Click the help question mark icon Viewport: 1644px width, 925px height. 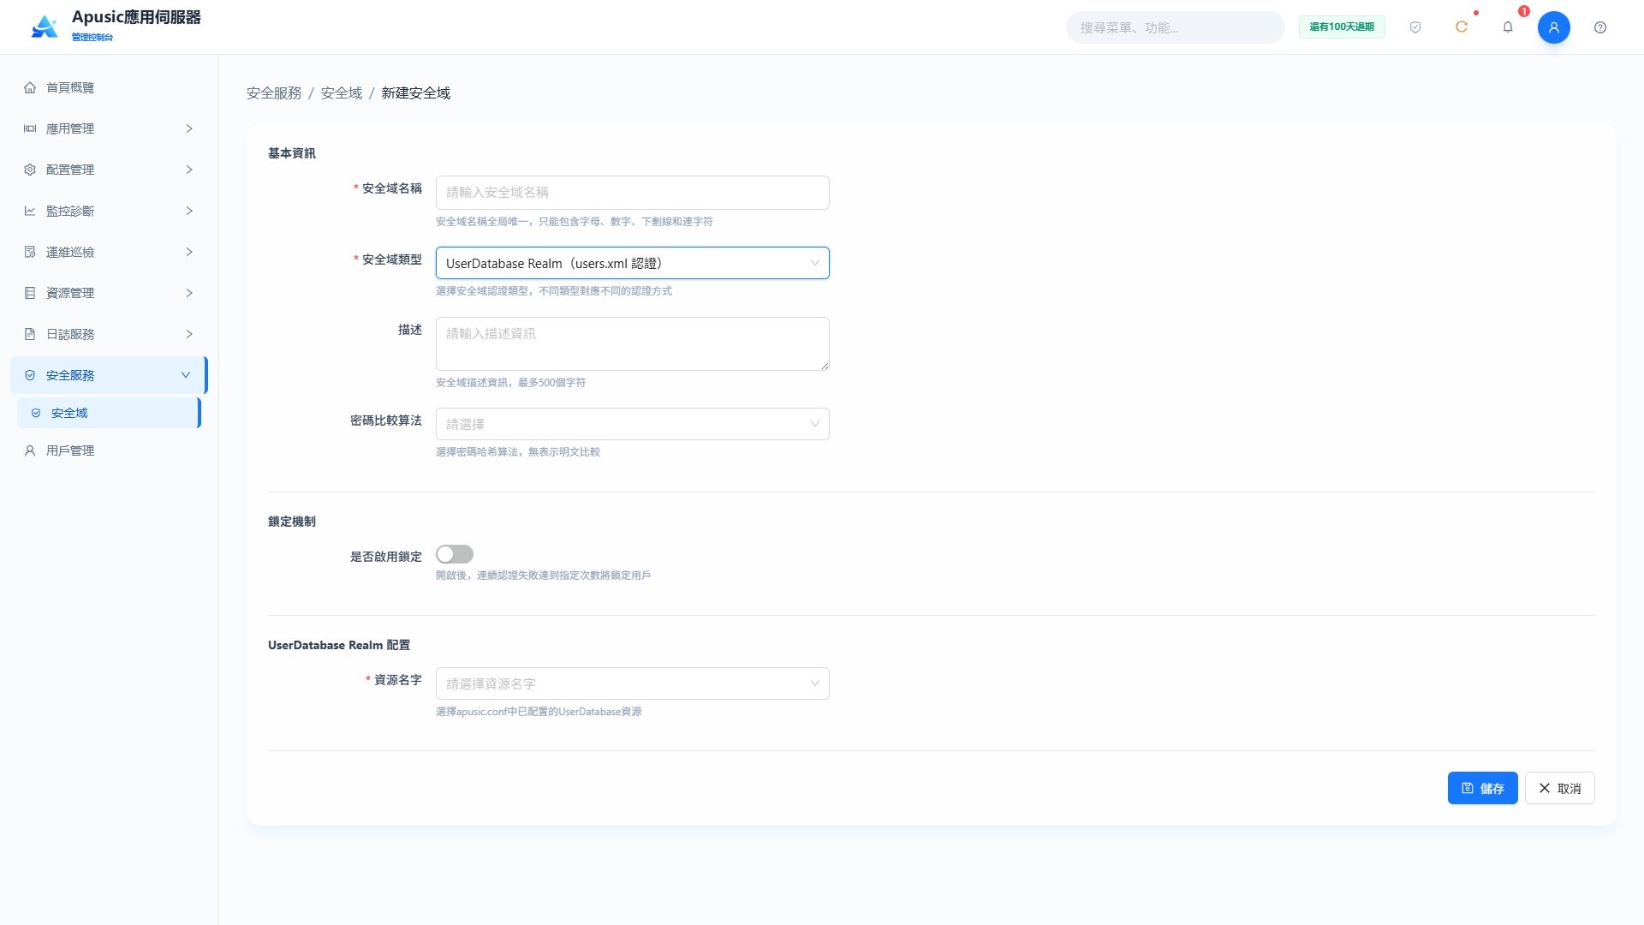[x=1600, y=27]
